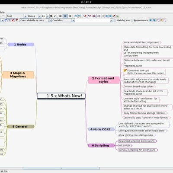
Task: Click the redo arrow icon
Action: tap(3, 16)
